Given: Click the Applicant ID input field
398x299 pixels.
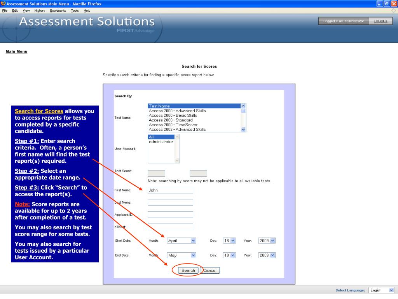Looking at the screenshot, I should pyautogui.click(x=170, y=215).
